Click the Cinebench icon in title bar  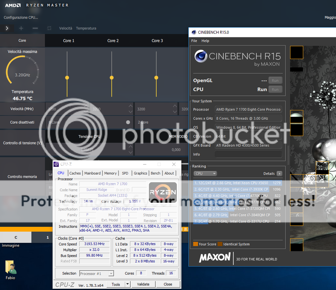pos(194,32)
